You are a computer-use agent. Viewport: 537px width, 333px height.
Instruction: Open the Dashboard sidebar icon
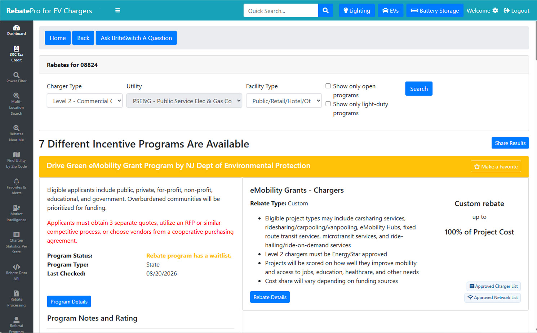[x=17, y=30]
